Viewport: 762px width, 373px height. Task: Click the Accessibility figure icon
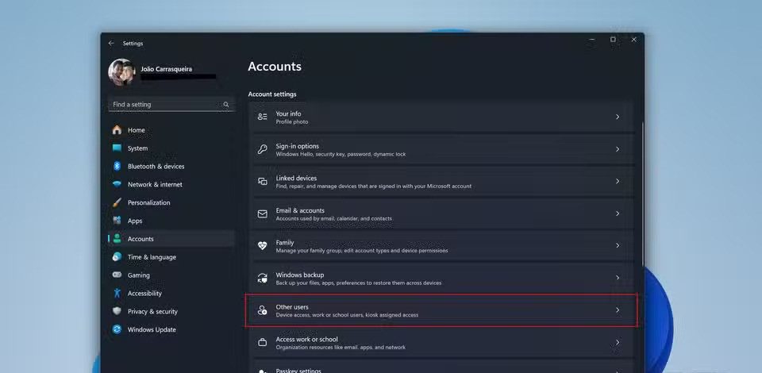[117, 293]
